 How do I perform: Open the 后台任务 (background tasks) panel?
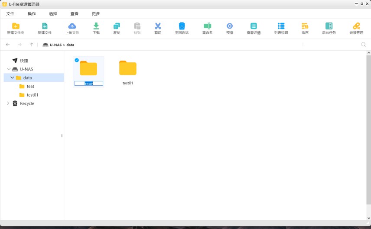pos(329,26)
